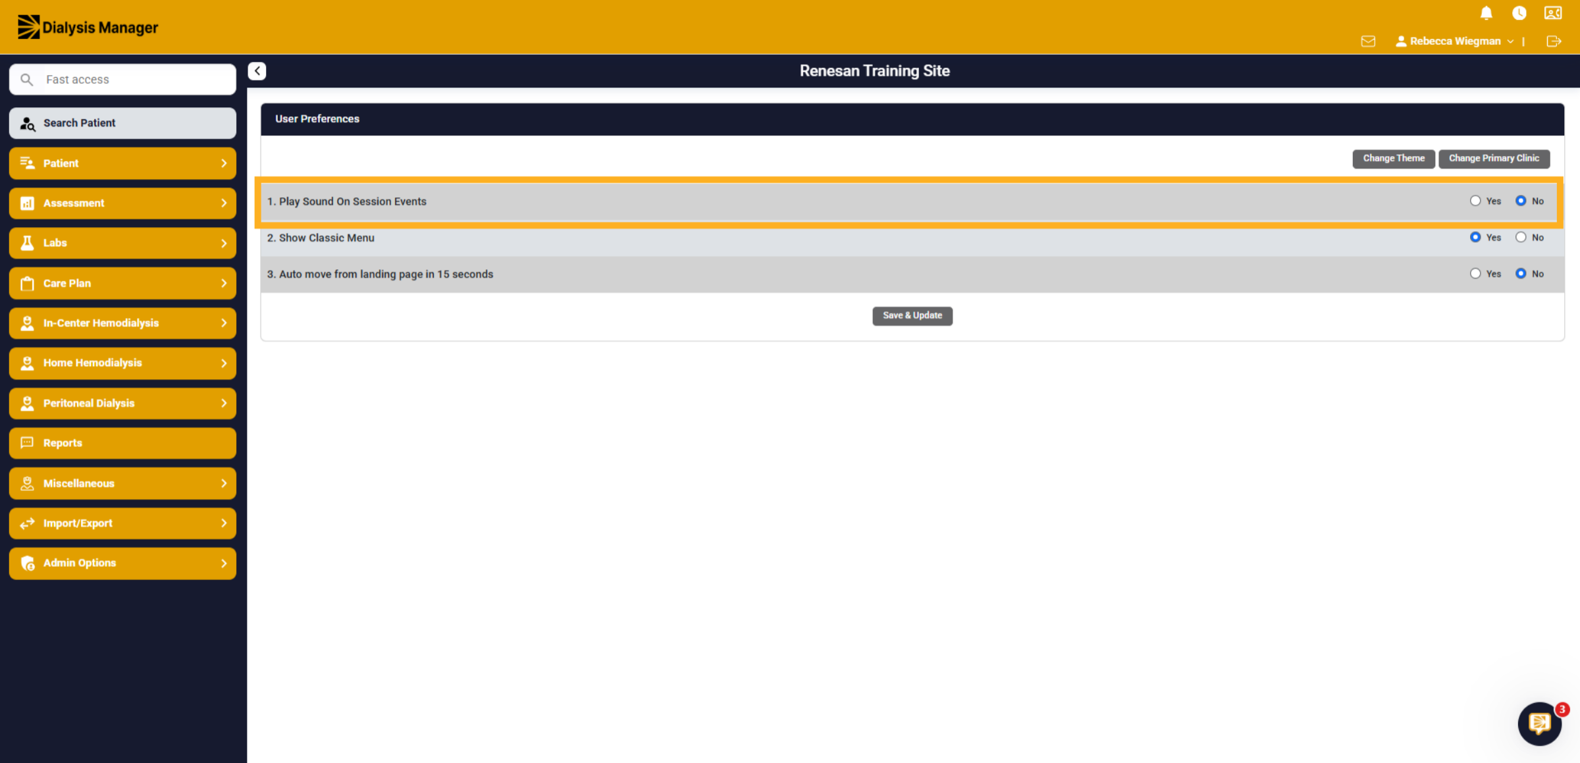Click the clock icon in header
The image size is (1580, 763).
pos(1519,13)
